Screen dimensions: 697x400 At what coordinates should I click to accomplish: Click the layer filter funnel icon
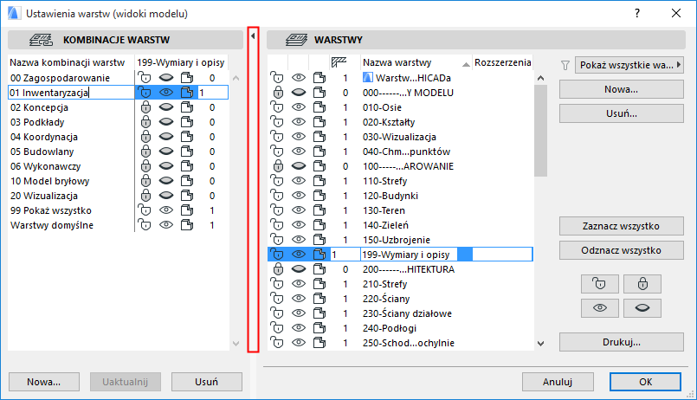click(565, 65)
